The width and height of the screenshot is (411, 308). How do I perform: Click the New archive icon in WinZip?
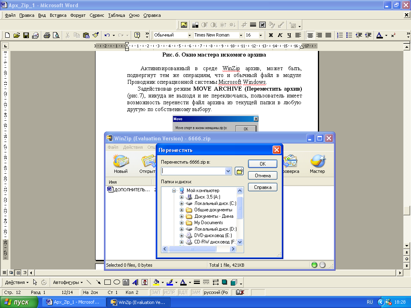pos(120,164)
